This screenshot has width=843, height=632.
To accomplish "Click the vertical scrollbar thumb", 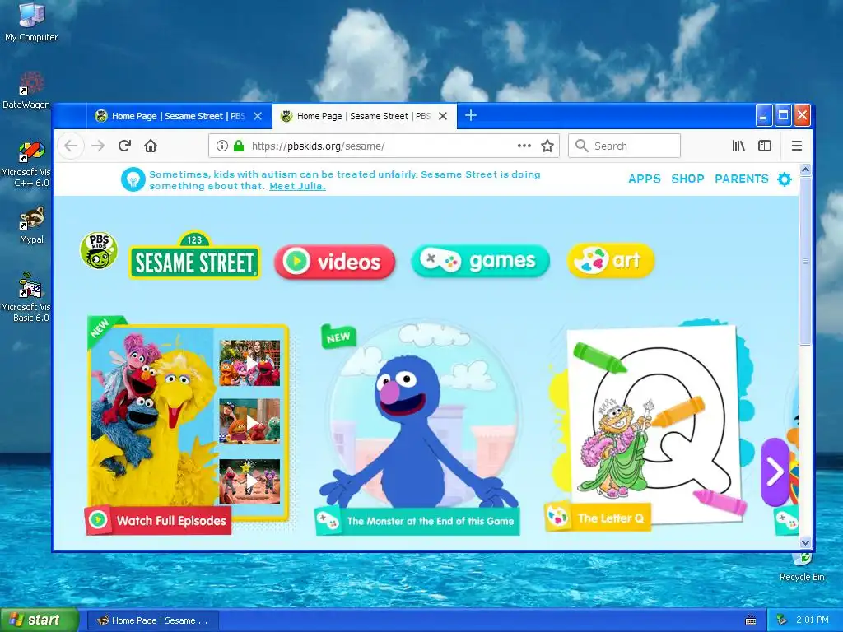I will 805,261.
